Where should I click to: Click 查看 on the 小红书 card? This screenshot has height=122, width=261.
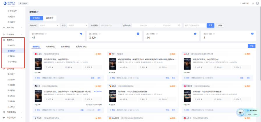[x=93, y=78]
